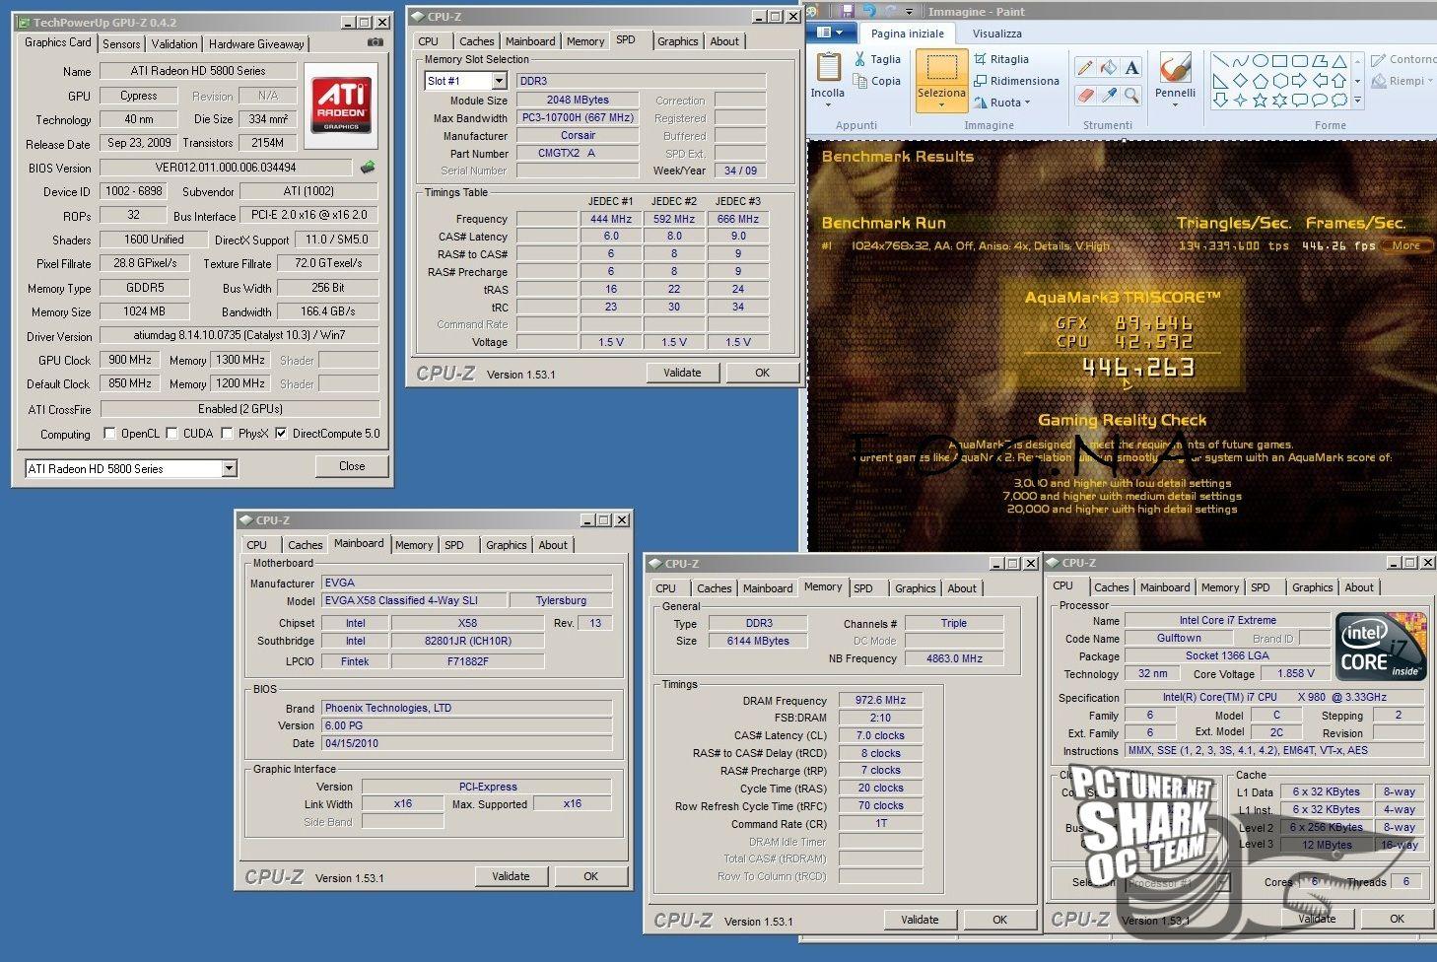Screen dimensions: 1437x962
Task: Switch to Memory tab in CPU-Z SPD window
Action: [585, 41]
